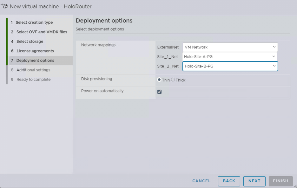Open the Site_1_Net network dropdown
297x188 pixels.
pyautogui.click(x=230, y=57)
